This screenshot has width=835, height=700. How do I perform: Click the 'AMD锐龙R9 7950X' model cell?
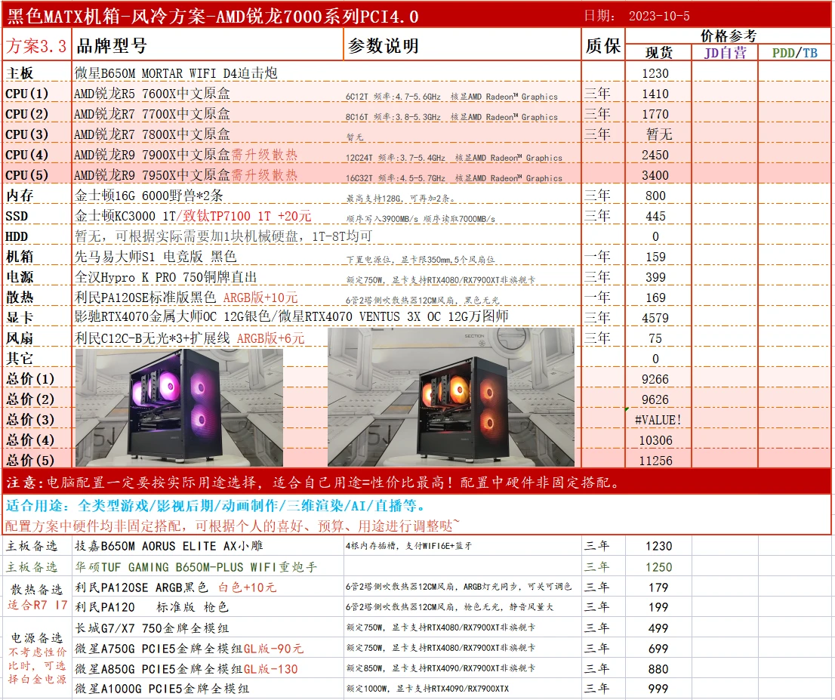[x=186, y=174]
